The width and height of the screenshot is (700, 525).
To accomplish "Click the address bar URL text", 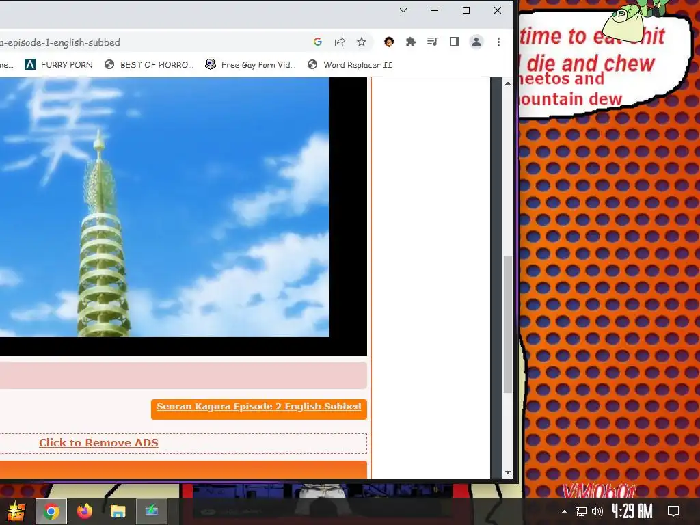I will pos(60,42).
